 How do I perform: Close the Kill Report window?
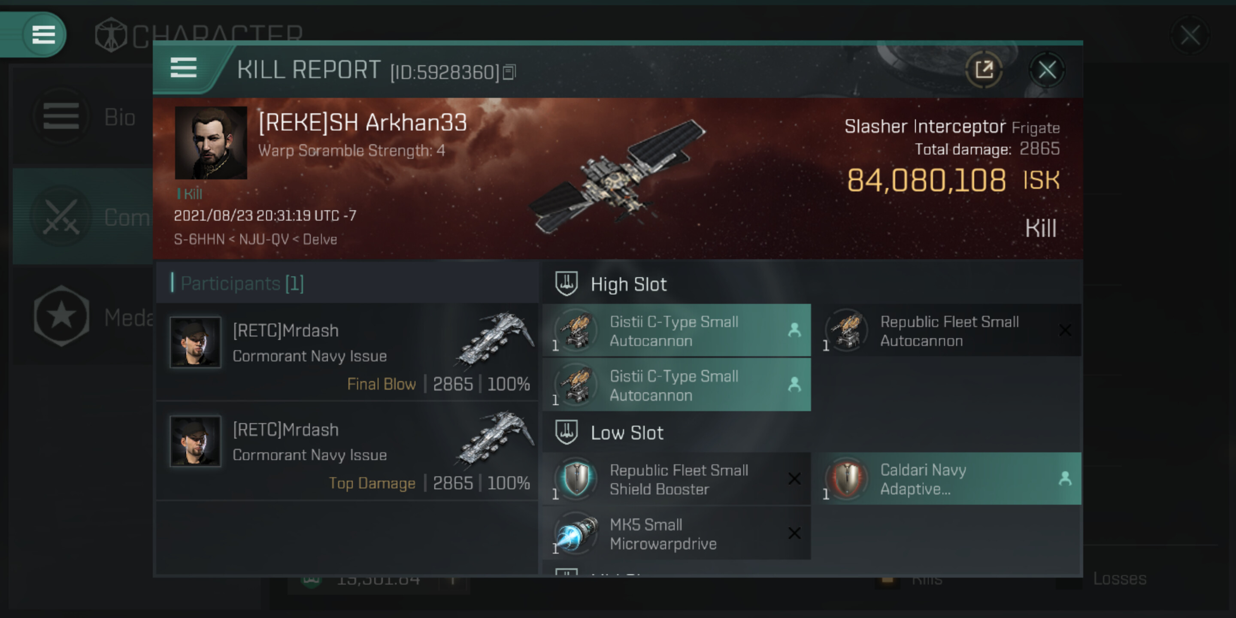point(1046,70)
